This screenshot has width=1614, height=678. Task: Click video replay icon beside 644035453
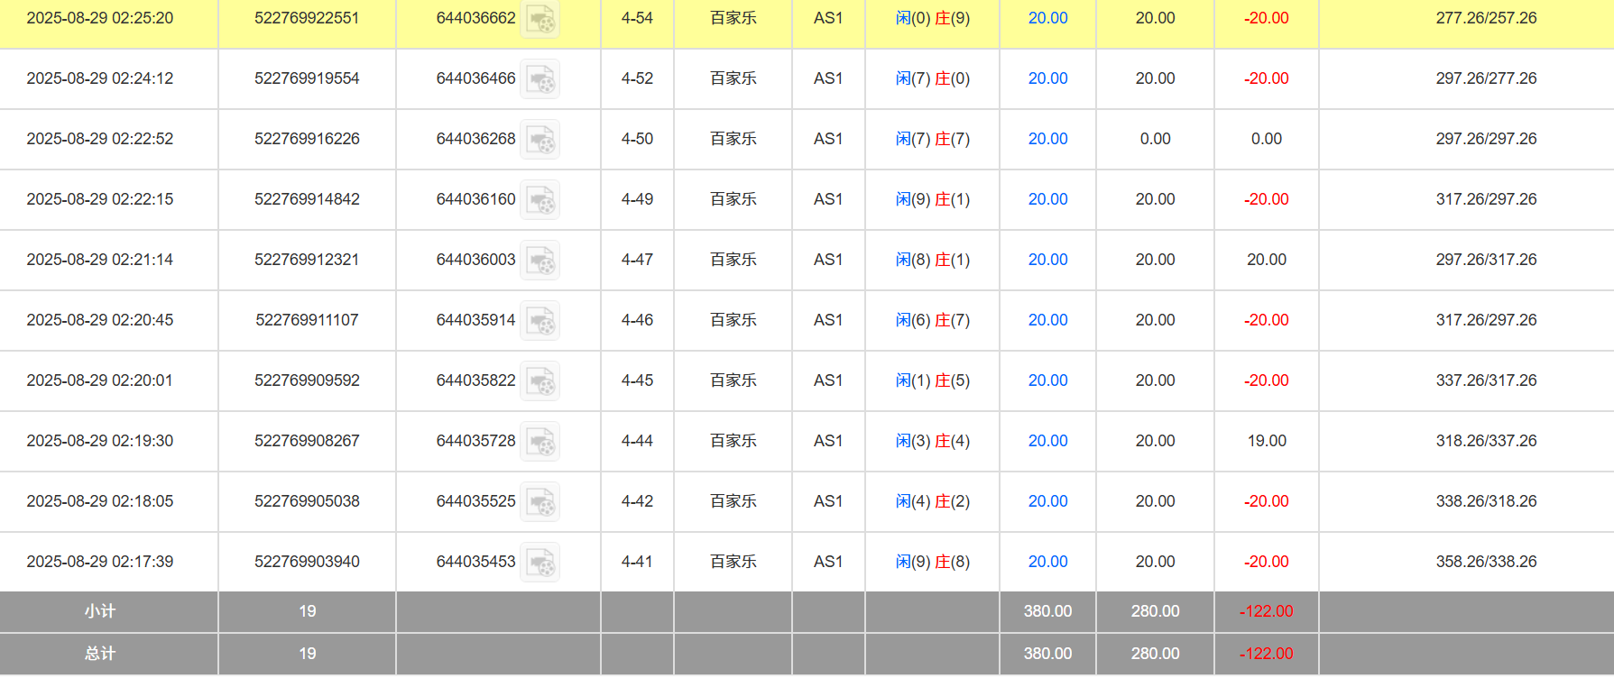point(540,563)
